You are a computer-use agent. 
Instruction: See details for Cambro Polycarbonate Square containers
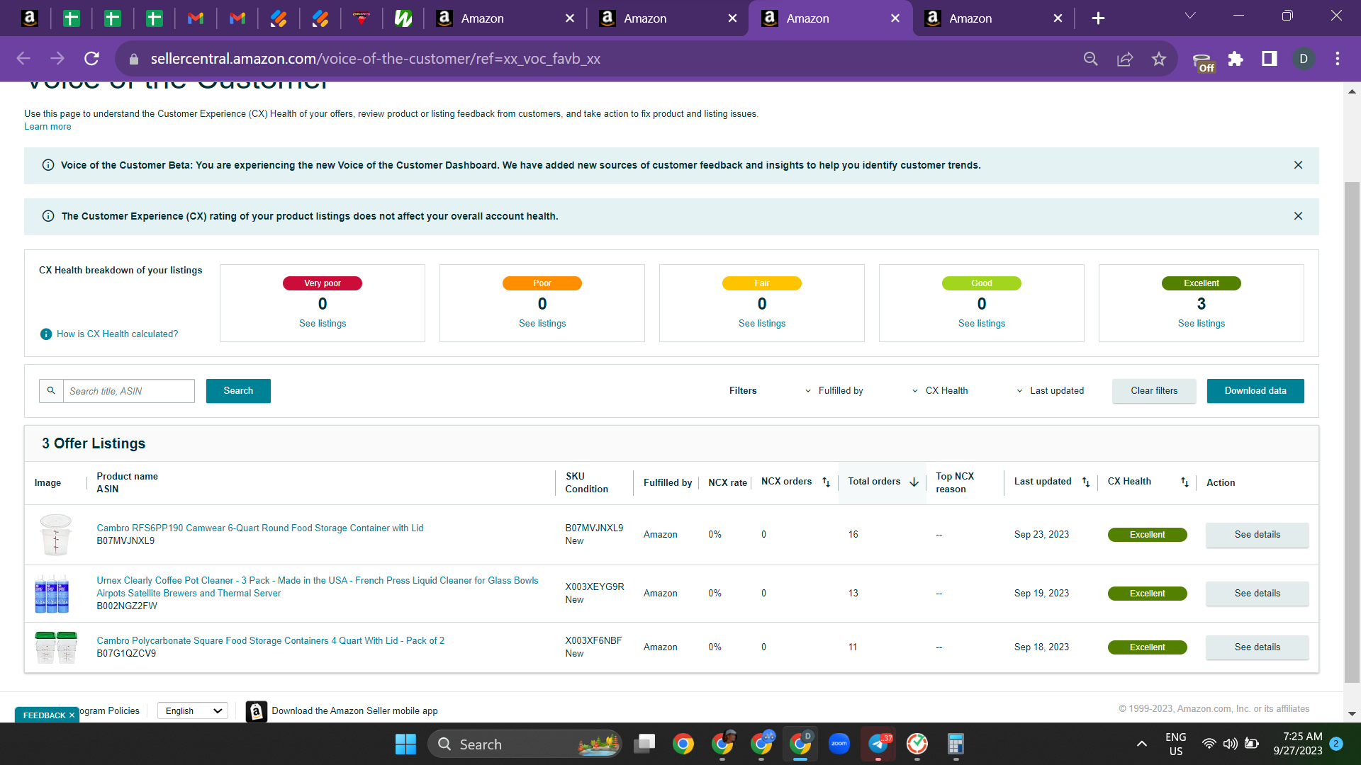click(x=1258, y=647)
